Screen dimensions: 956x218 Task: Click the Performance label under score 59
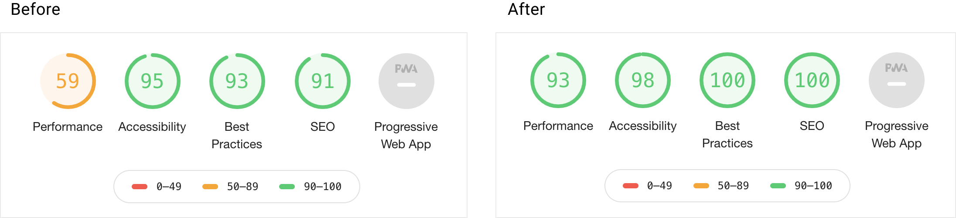click(68, 127)
